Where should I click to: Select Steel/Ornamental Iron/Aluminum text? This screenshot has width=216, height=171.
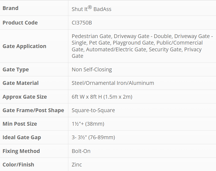pos(113,83)
